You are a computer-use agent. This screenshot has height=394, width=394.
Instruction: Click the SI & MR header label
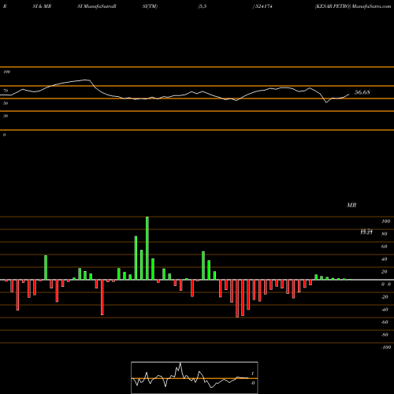tap(42, 6)
